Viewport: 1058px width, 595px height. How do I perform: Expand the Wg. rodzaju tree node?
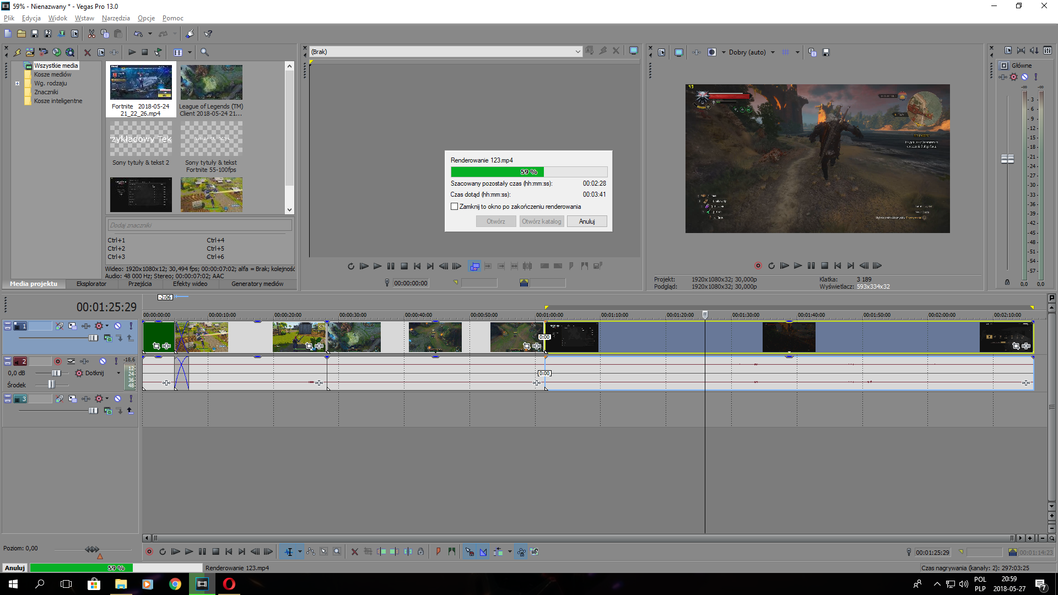(x=17, y=84)
